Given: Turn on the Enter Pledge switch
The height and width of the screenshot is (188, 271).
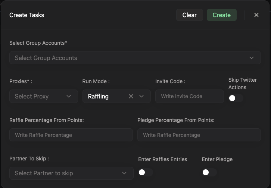Looking at the screenshot, I should (209, 172).
